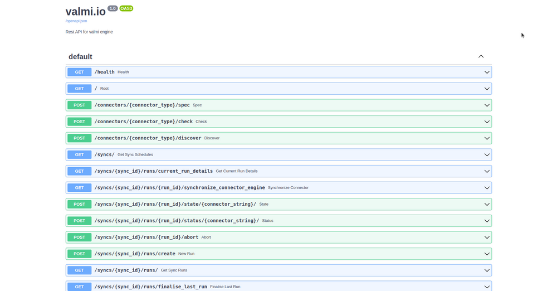Click 'Rest API for valmi engine' description
557x291 pixels.
tap(89, 32)
